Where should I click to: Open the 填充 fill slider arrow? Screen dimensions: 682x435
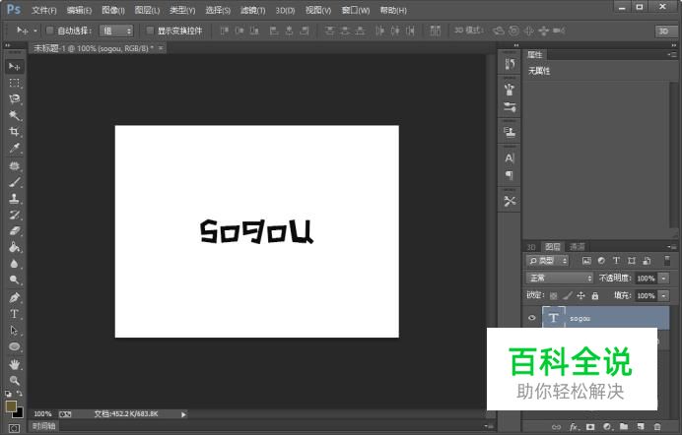[x=663, y=295]
